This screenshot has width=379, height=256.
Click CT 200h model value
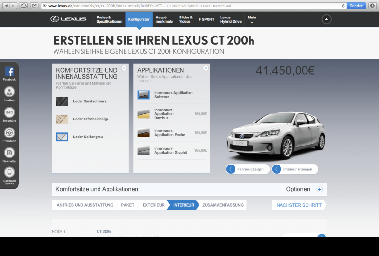[x=104, y=231]
